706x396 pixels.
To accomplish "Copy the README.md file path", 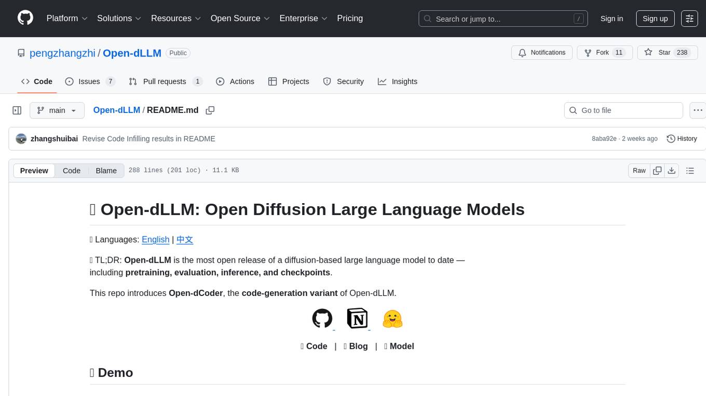I will pyautogui.click(x=210, y=110).
